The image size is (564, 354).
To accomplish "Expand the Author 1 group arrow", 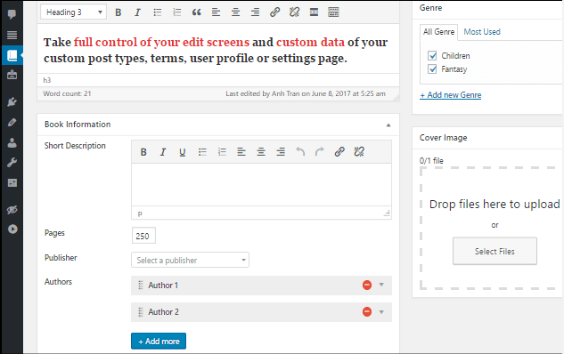I will tap(381, 285).
